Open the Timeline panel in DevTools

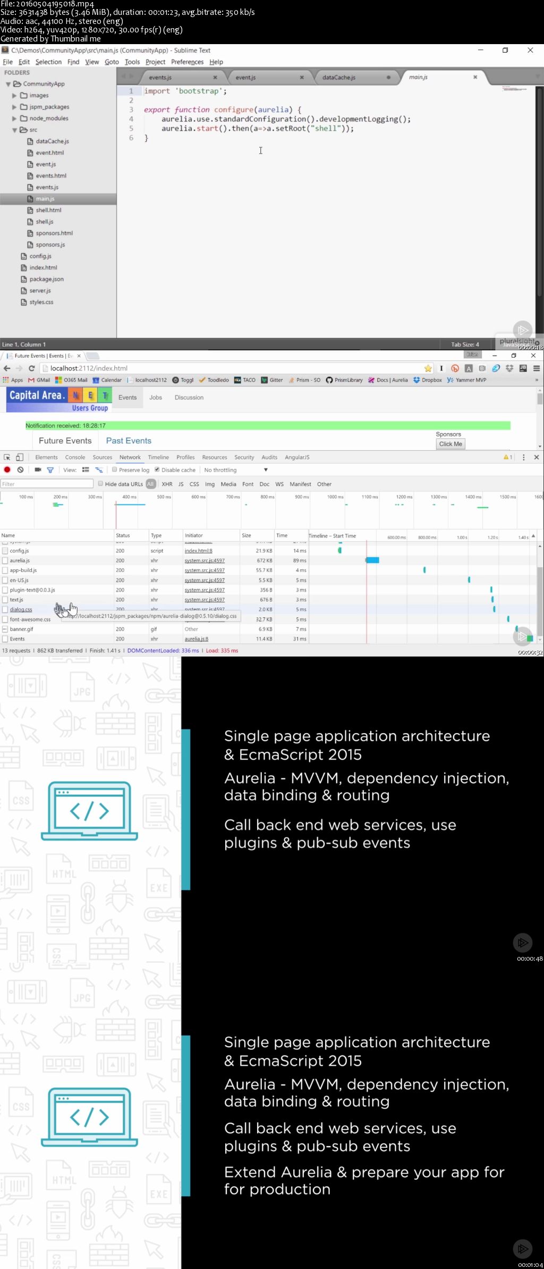[x=158, y=457]
